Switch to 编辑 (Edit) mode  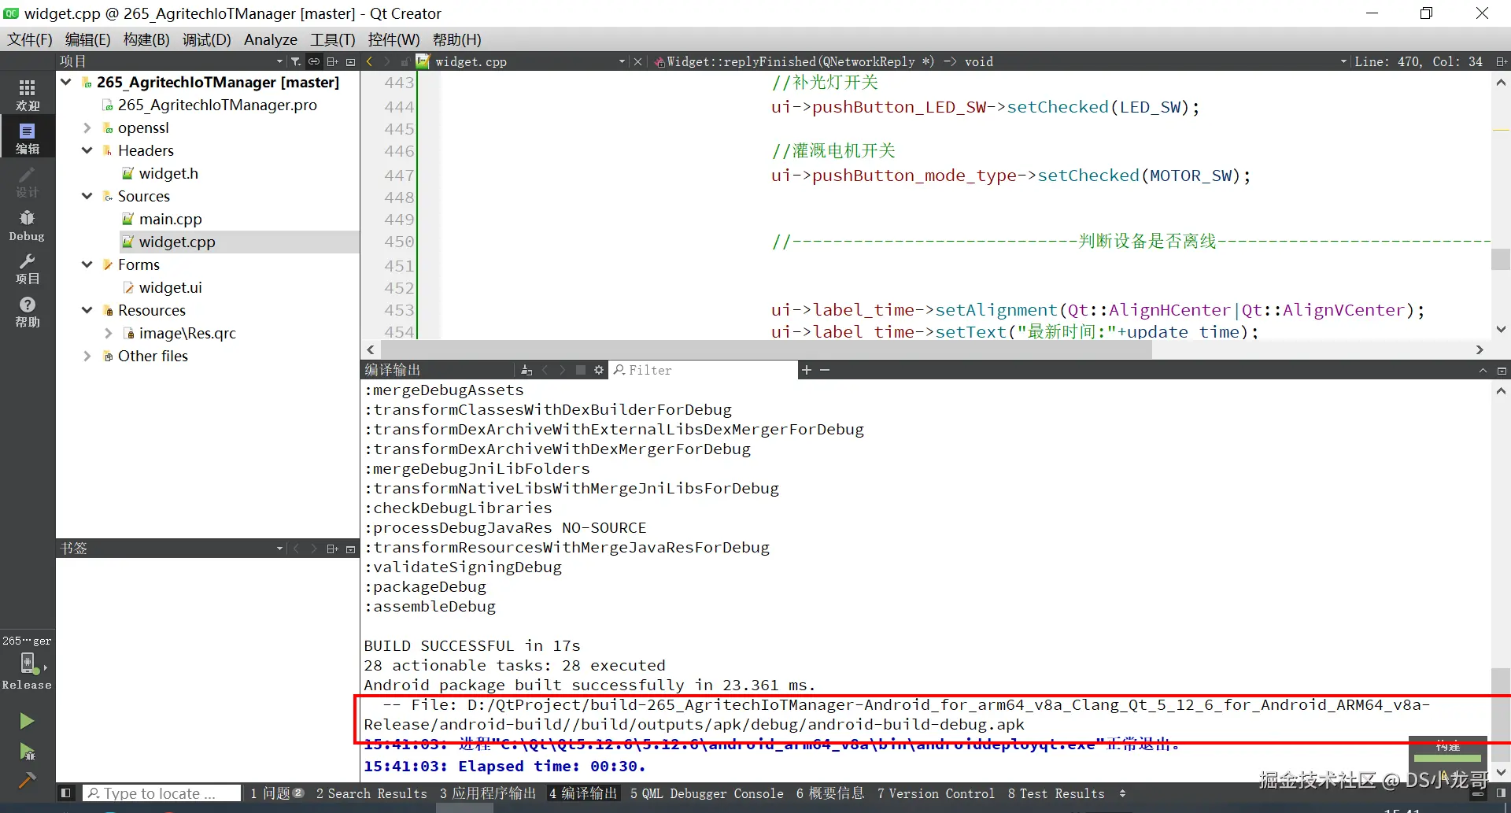(28, 138)
